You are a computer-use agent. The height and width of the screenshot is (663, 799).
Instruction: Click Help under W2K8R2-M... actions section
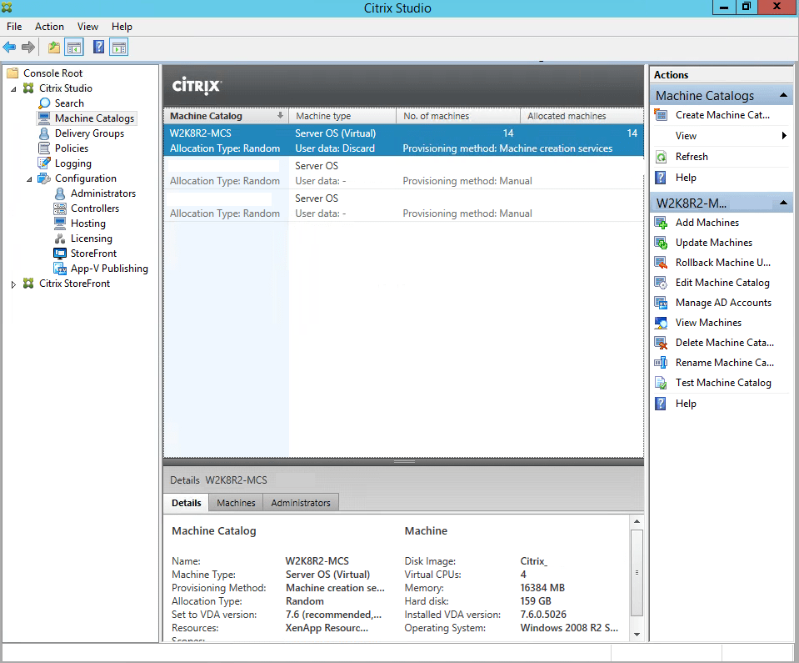[686, 404]
